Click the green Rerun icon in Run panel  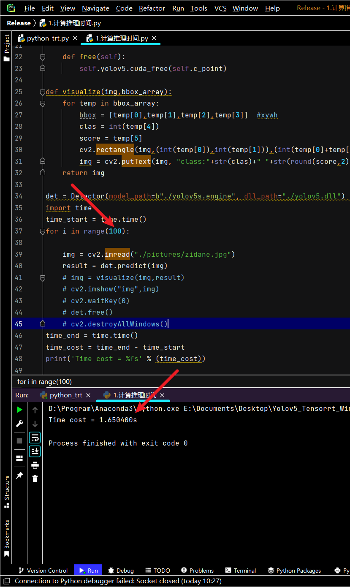click(x=19, y=410)
